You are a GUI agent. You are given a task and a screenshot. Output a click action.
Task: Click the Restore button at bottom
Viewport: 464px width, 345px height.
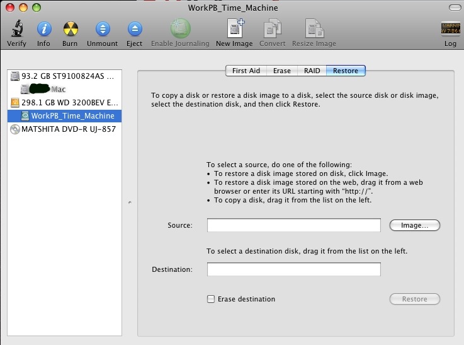pos(415,299)
